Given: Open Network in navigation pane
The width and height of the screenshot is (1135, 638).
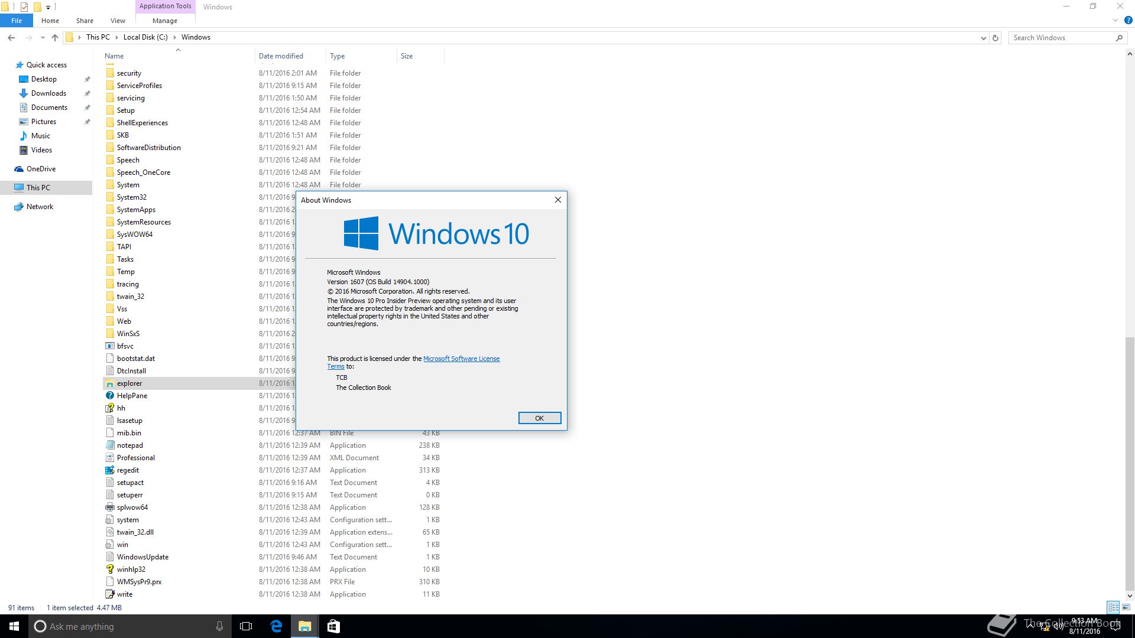Looking at the screenshot, I should click(x=40, y=207).
